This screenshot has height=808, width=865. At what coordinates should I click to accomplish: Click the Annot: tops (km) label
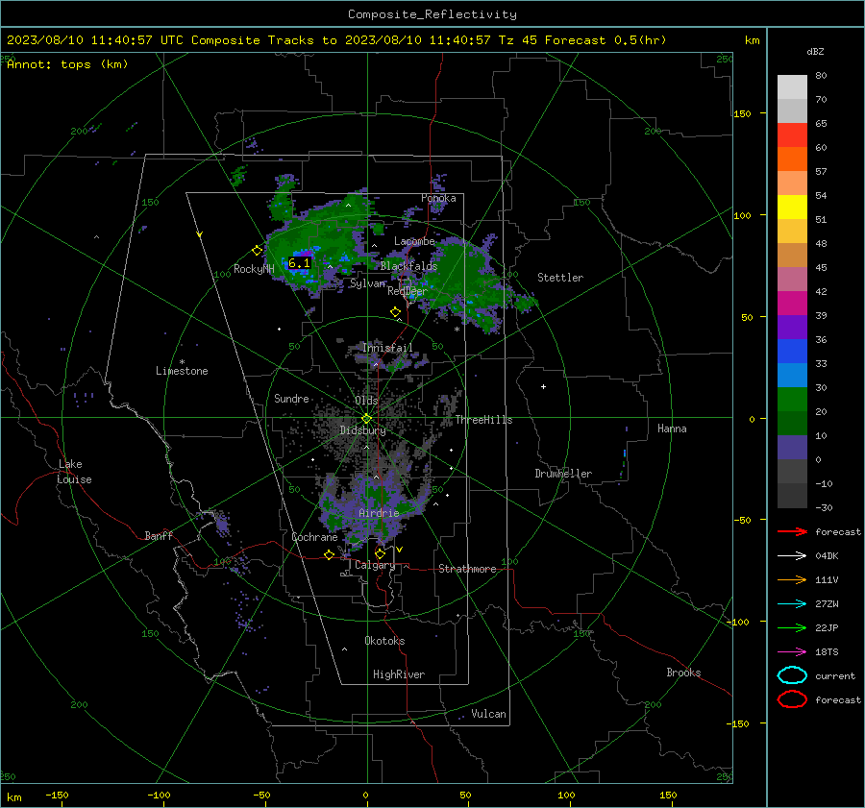(67, 64)
